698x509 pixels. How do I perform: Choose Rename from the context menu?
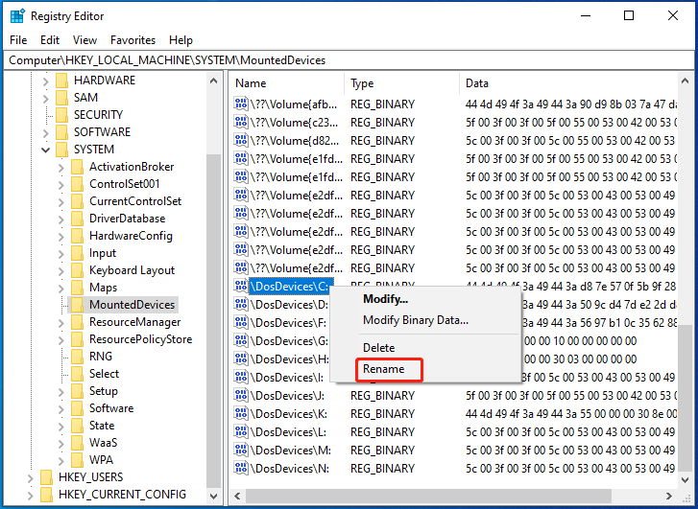(x=384, y=369)
